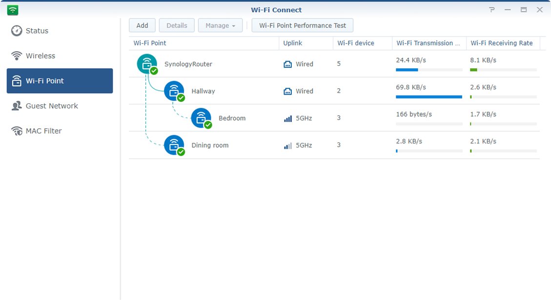Click the SynologyRouter Wi-Fi point icon
This screenshot has height=300, width=551.
pyautogui.click(x=147, y=64)
